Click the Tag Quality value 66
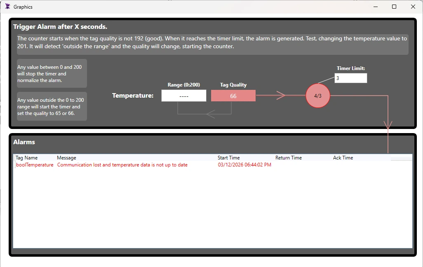The image size is (423, 267). pyautogui.click(x=233, y=96)
